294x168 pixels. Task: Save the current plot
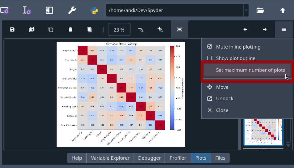tap(12, 29)
